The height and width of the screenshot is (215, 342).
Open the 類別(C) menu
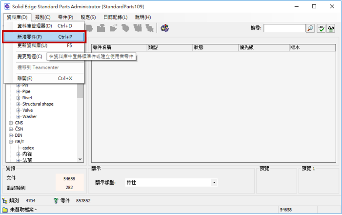[43, 17]
